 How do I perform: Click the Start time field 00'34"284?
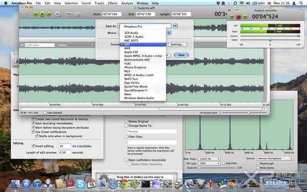point(112,14)
